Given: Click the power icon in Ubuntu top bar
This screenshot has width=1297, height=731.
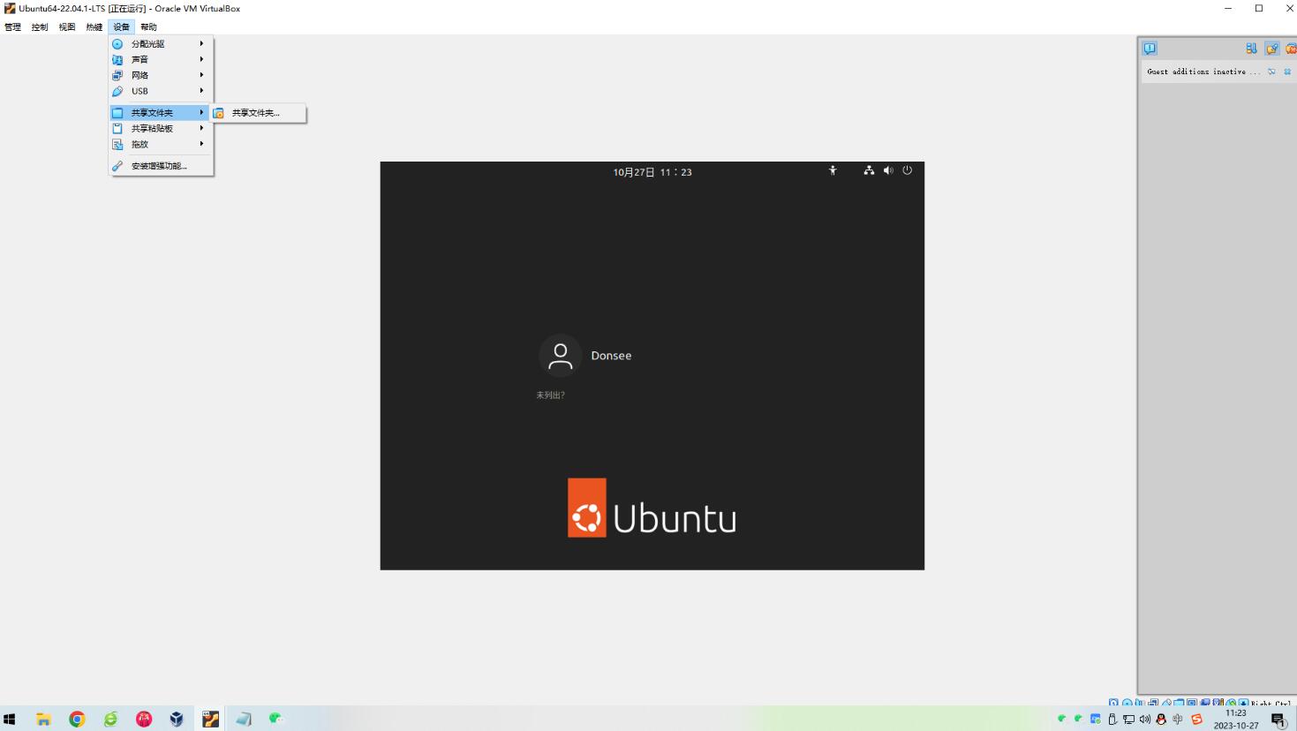Looking at the screenshot, I should point(907,170).
